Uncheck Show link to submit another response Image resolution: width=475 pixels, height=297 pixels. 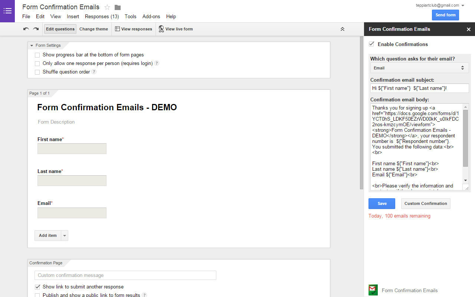pos(37,287)
